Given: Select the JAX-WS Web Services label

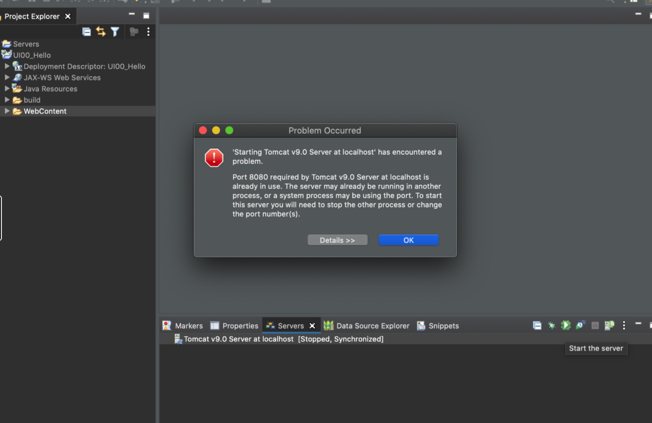Looking at the screenshot, I should (62, 78).
